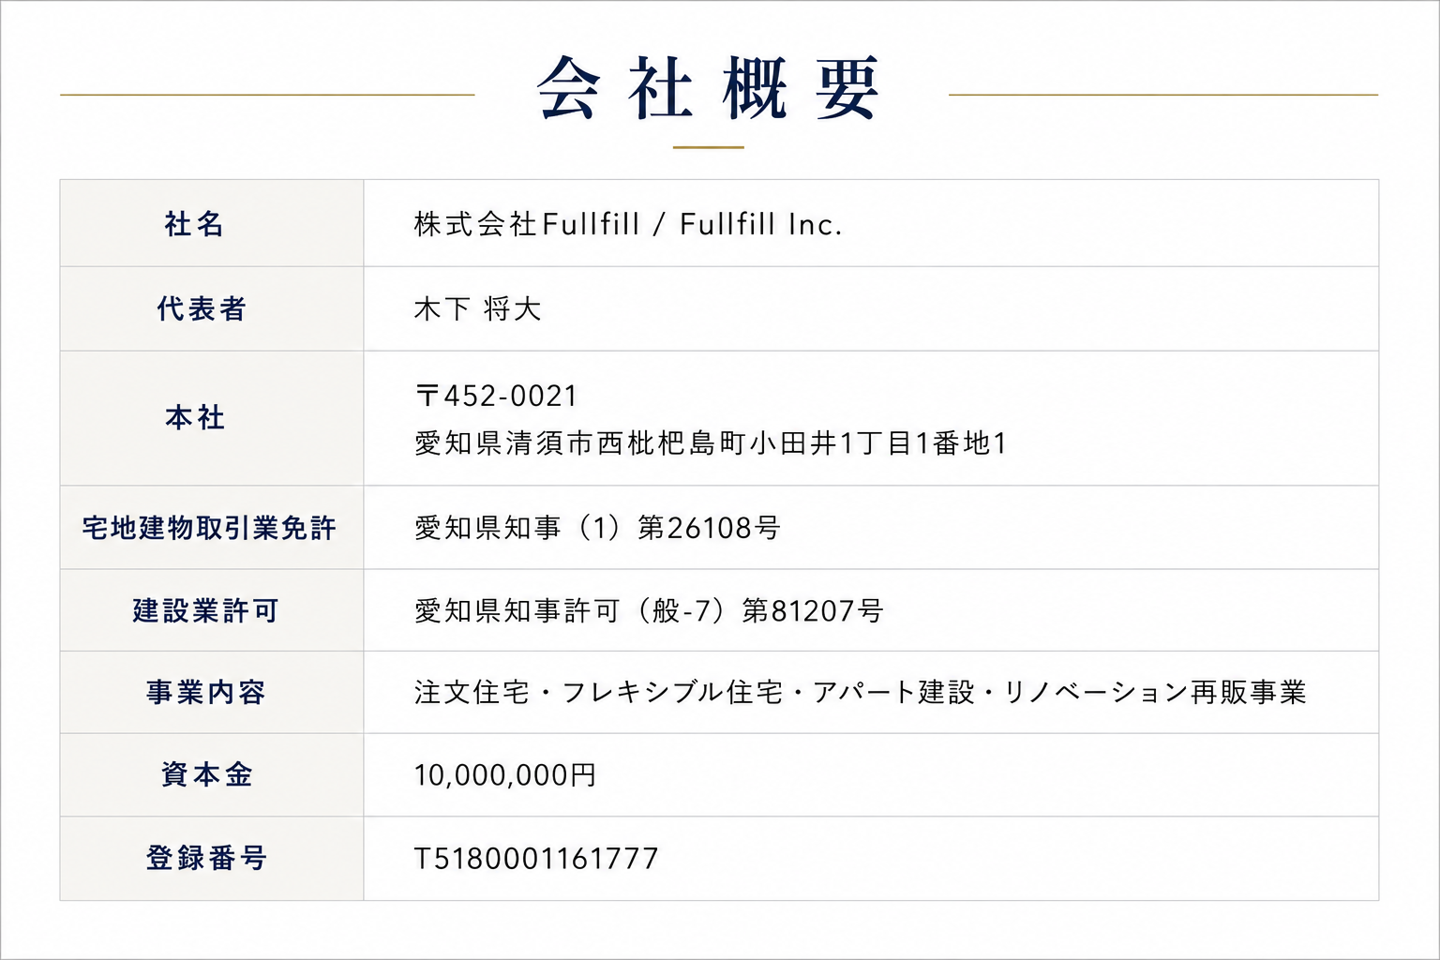Click capital amount 10,000,000円

coord(505,775)
